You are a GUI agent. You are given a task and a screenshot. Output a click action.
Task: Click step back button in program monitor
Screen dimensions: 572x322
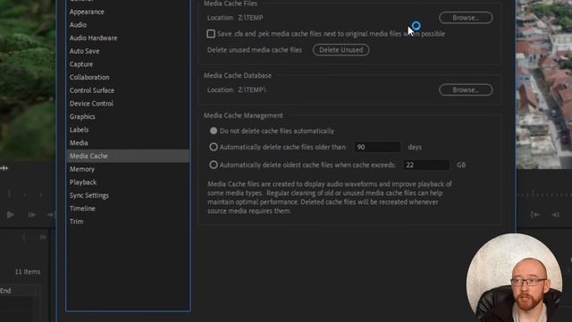[x=555, y=215]
